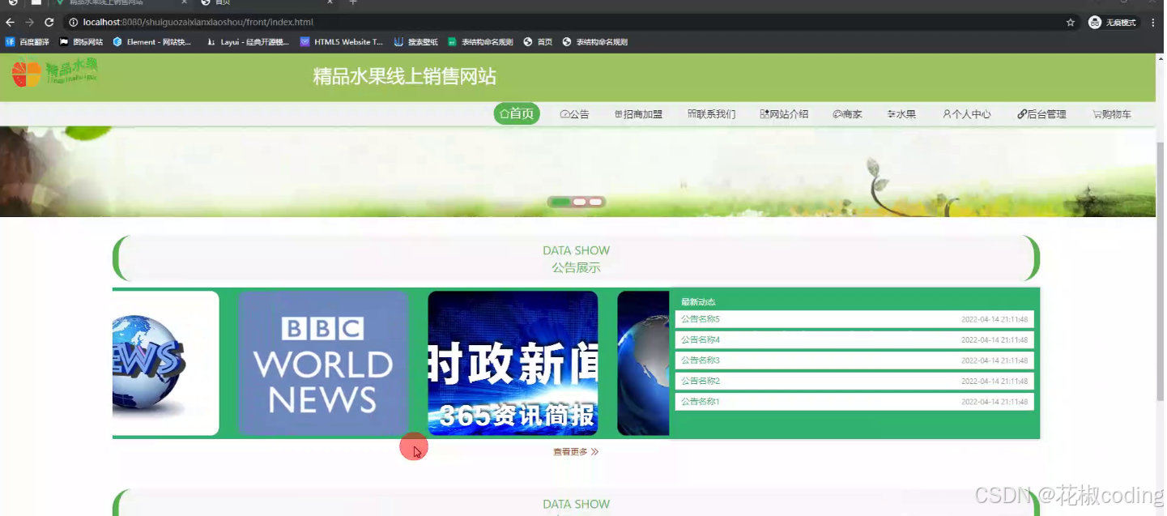Open the 图标网站 bookmark
This screenshot has height=516, width=1167.
81,42
